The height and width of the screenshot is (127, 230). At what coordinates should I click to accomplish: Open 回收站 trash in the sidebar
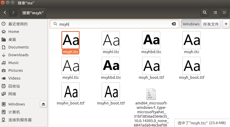click(x=24, y=86)
